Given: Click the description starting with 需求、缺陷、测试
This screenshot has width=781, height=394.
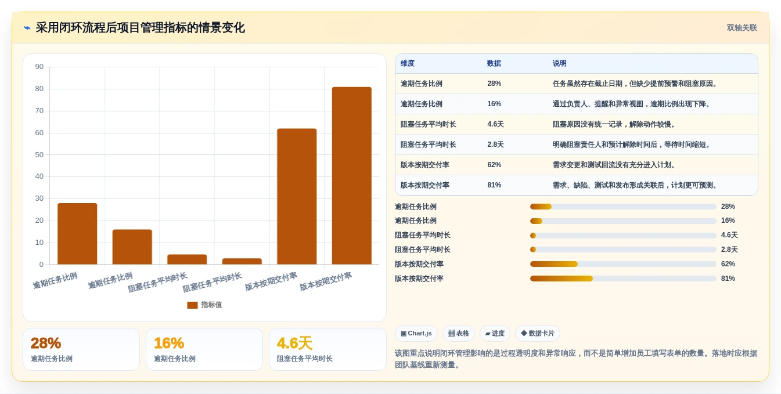Looking at the screenshot, I should [636, 186].
